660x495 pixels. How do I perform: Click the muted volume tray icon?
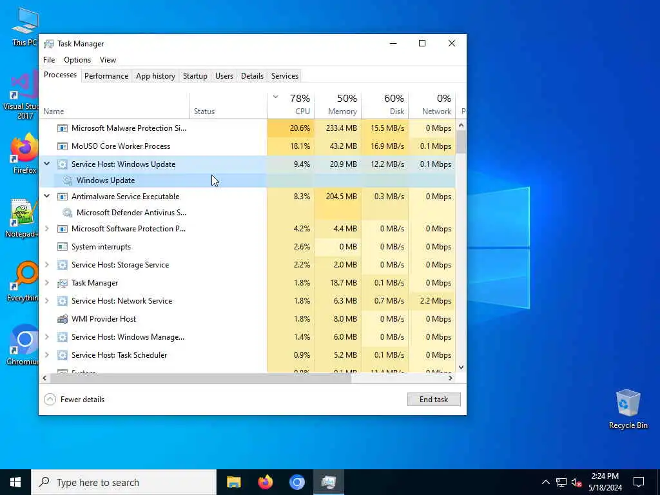tap(577, 482)
